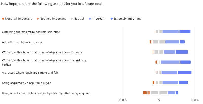The width and height of the screenshot is (203, 104).
Task: Toggle the 'Not very important' legend entry
Action: [x=53, y=19]
